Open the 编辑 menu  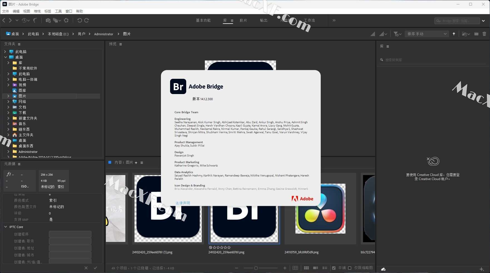(x=16, y=11)
